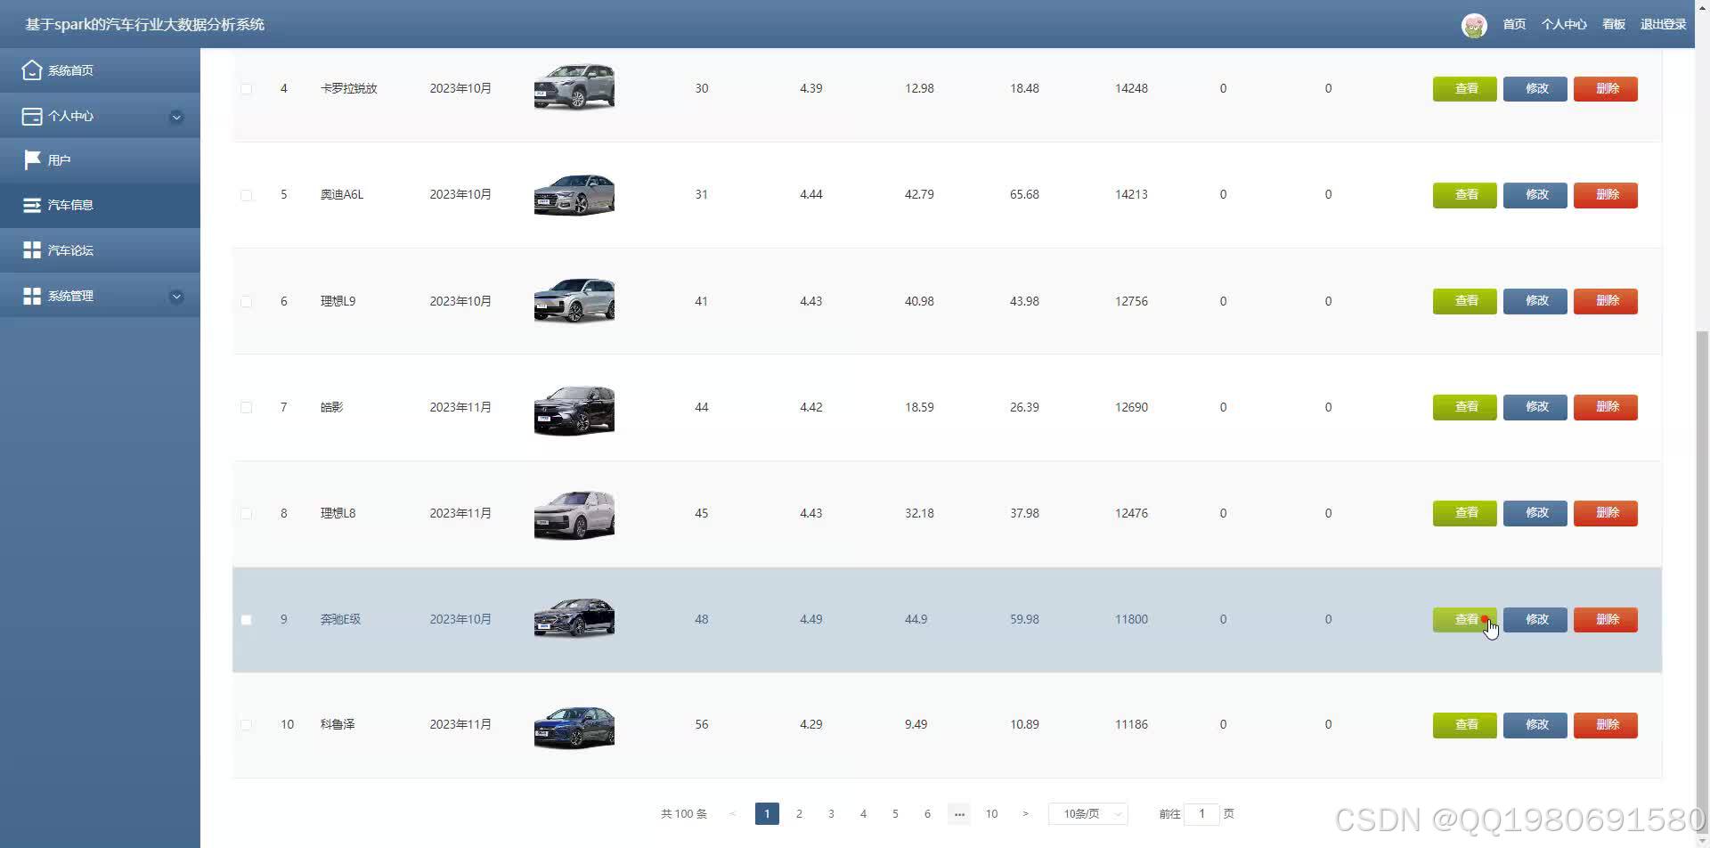Screen dimensions: 1710x848
Task: Open 用户 menu item
Action: pos(100,160)
